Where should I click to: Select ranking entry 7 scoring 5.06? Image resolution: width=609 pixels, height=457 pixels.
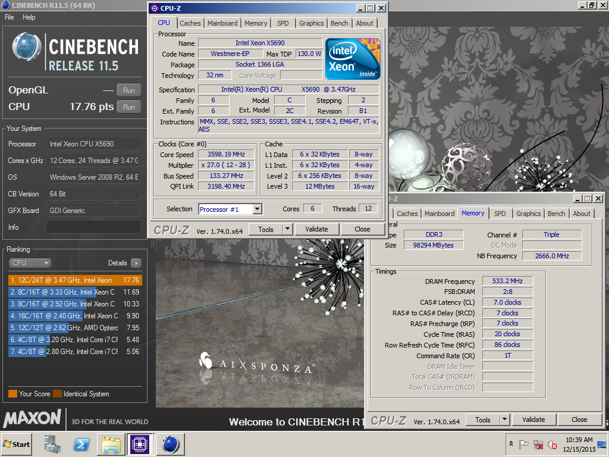click(x=75, y=351)
